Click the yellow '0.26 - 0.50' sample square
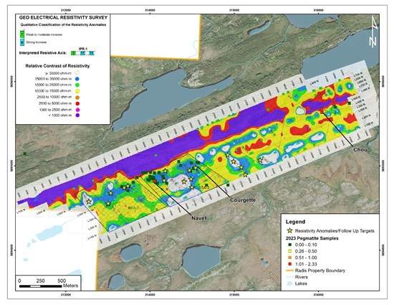Viewport: 394px width, 305px height. 289,251
